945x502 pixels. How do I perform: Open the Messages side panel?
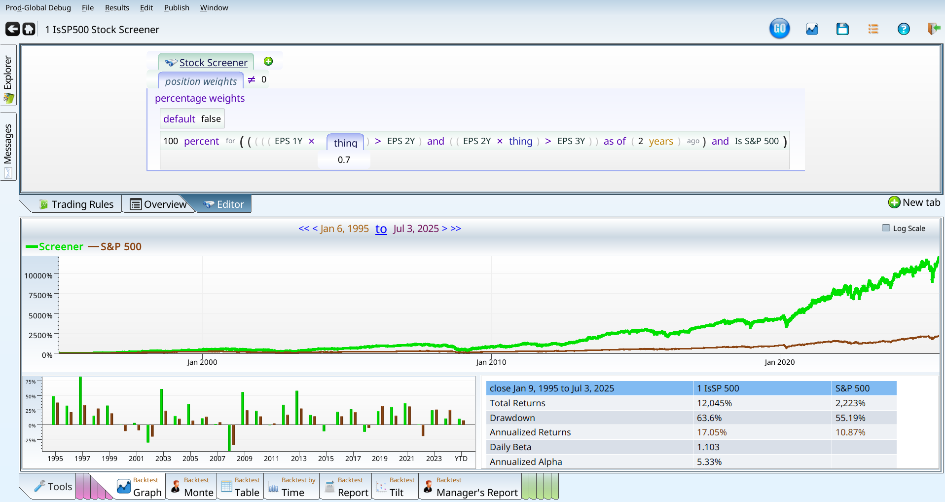(x=8, y=147)
